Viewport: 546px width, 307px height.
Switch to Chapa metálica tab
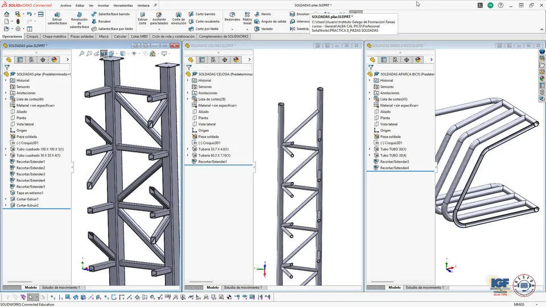click(x=55, y=36)
